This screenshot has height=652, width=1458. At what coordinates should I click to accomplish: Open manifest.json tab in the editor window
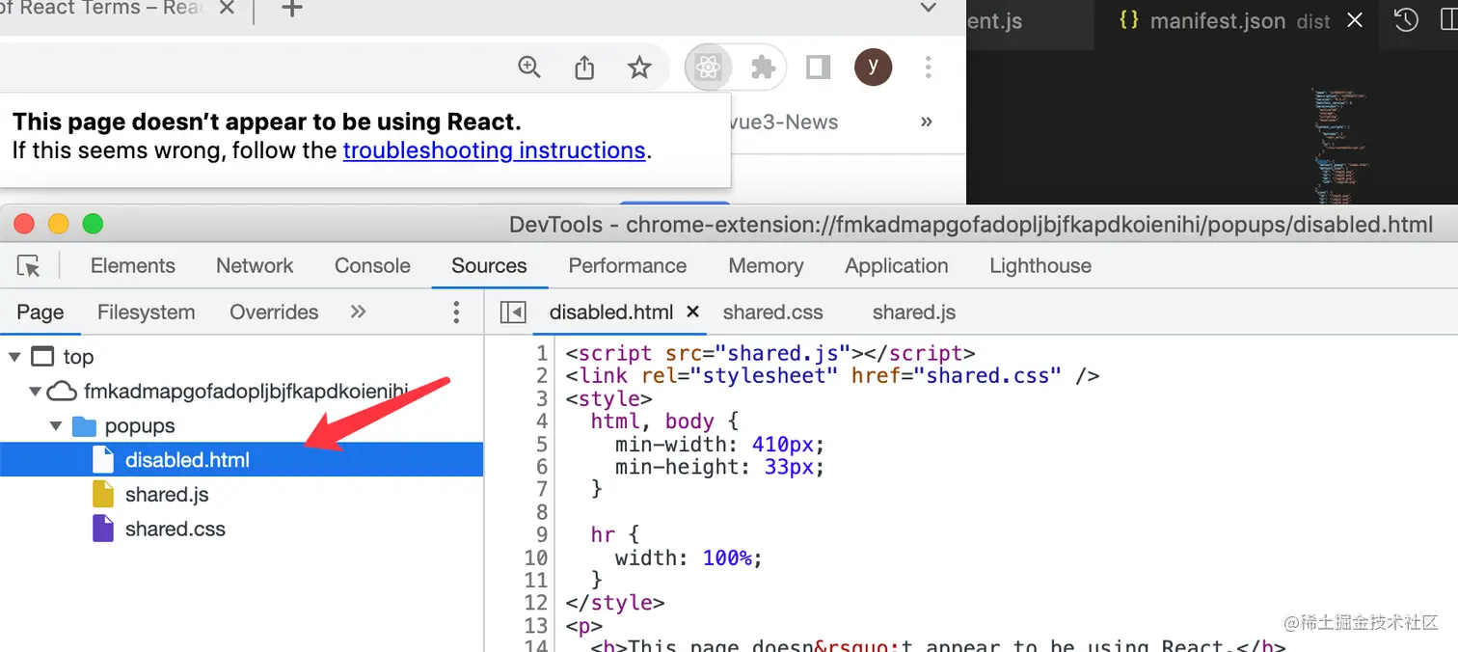1225,21
